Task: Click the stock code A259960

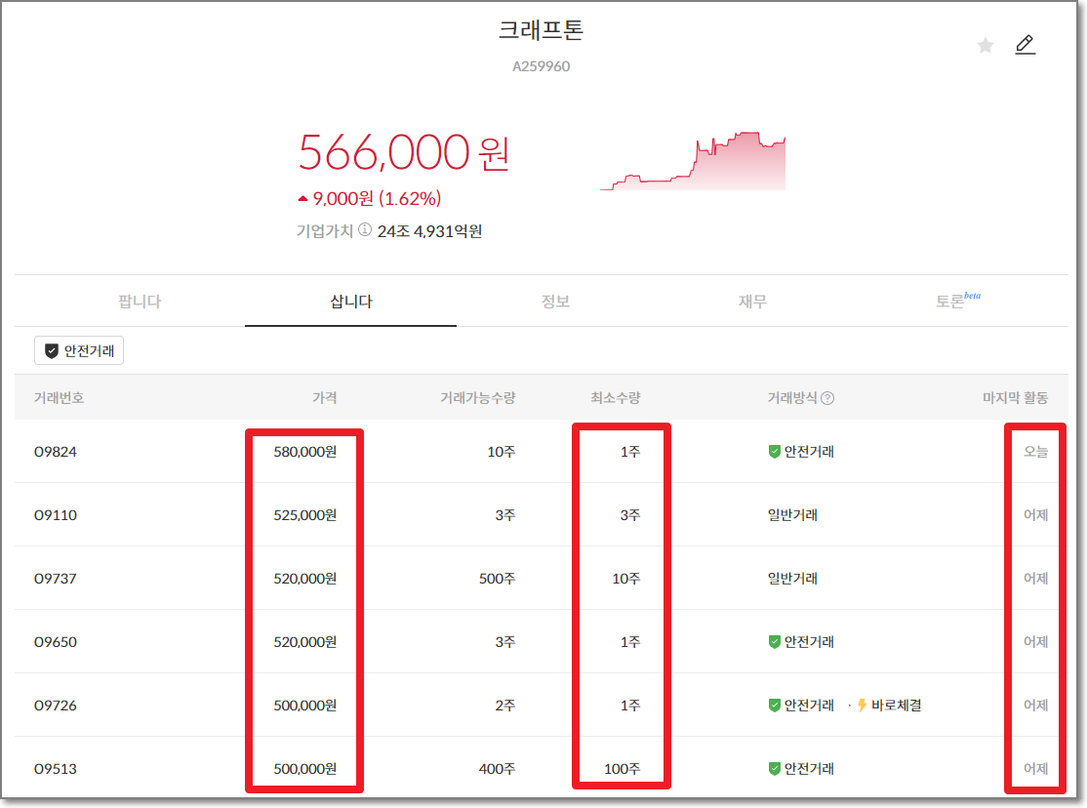Action: click(541, 66)
